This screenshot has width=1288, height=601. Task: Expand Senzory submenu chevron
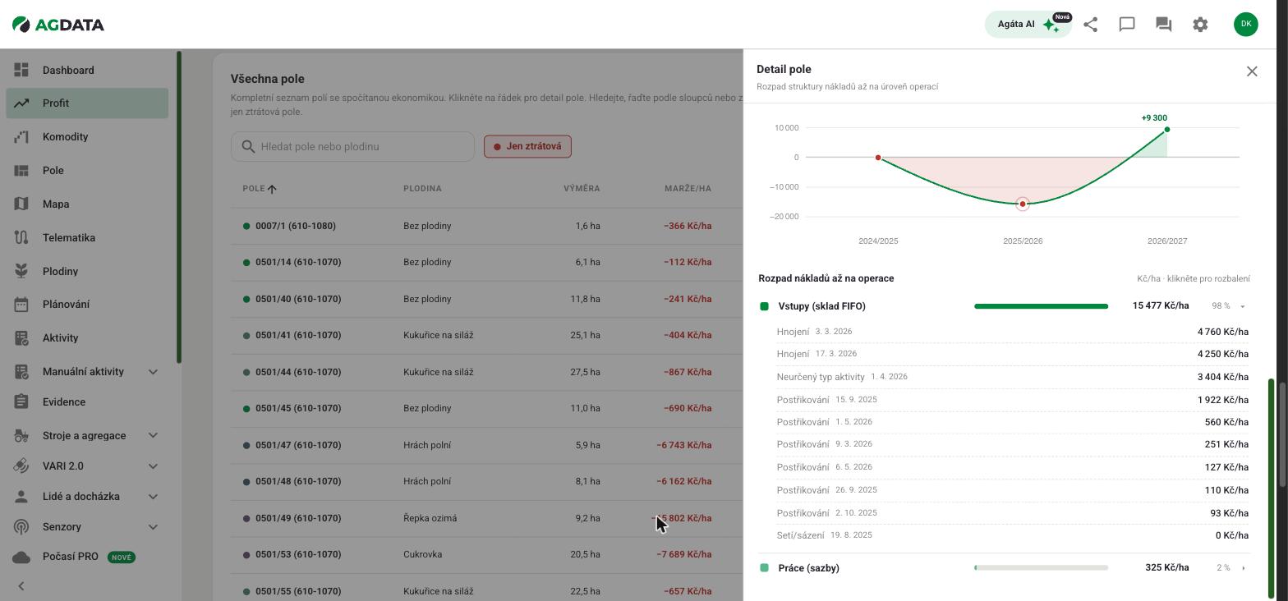click(153, 527)
